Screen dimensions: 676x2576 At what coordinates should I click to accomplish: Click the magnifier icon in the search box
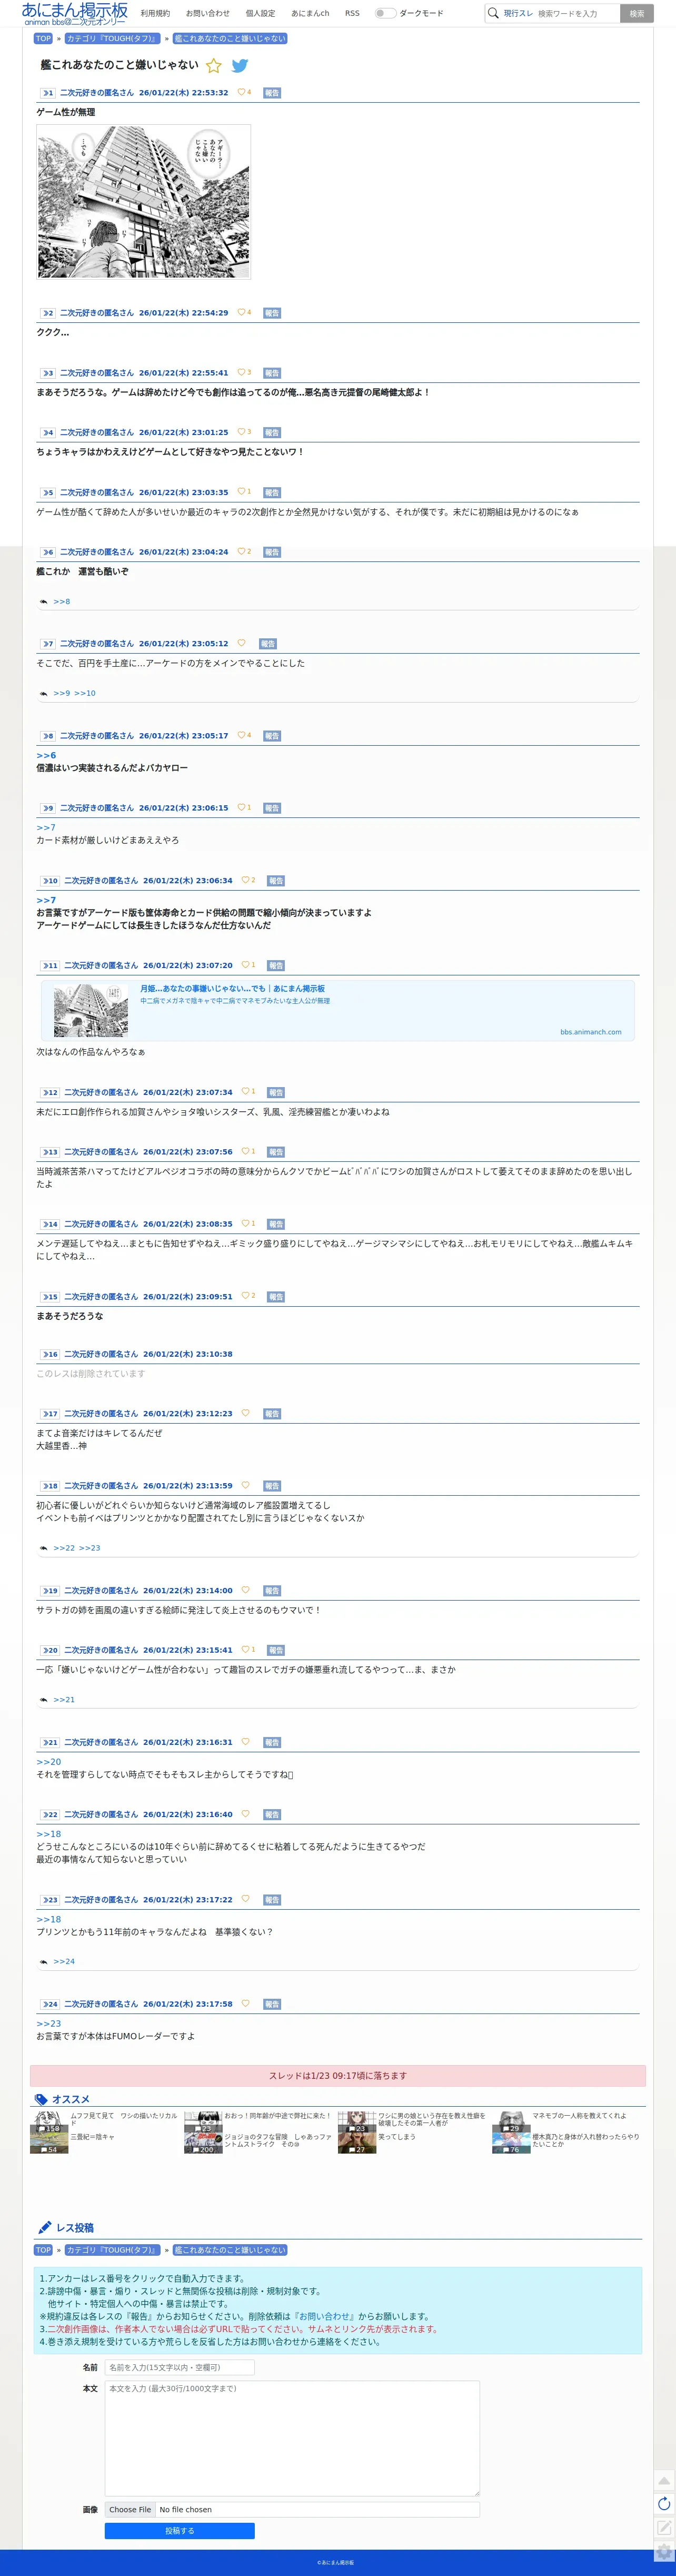(493, 13)
